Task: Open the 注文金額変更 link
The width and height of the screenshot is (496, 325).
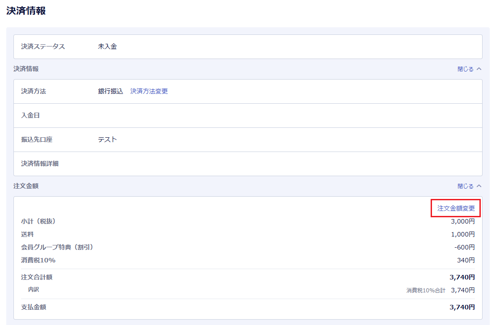Action: [456, 208]
